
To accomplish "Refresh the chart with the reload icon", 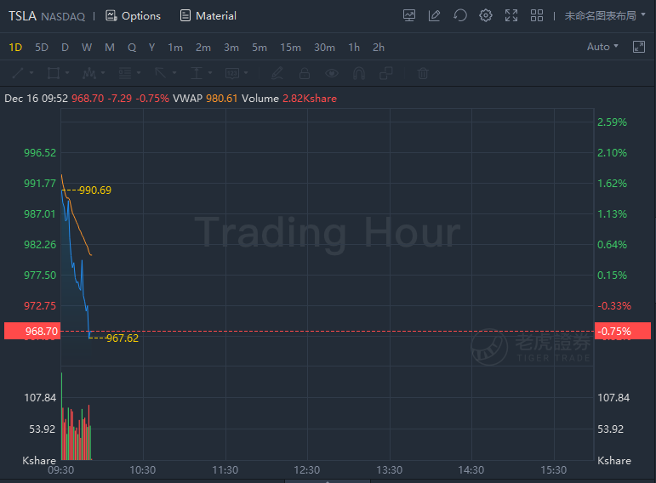I will pyautogui.click(x=460, y=16).
